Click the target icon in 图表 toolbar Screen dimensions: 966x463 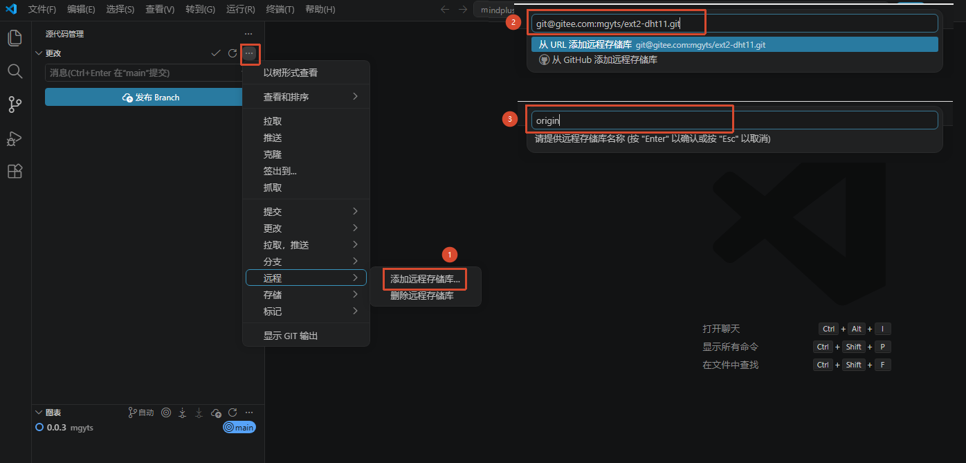point(166,412)
